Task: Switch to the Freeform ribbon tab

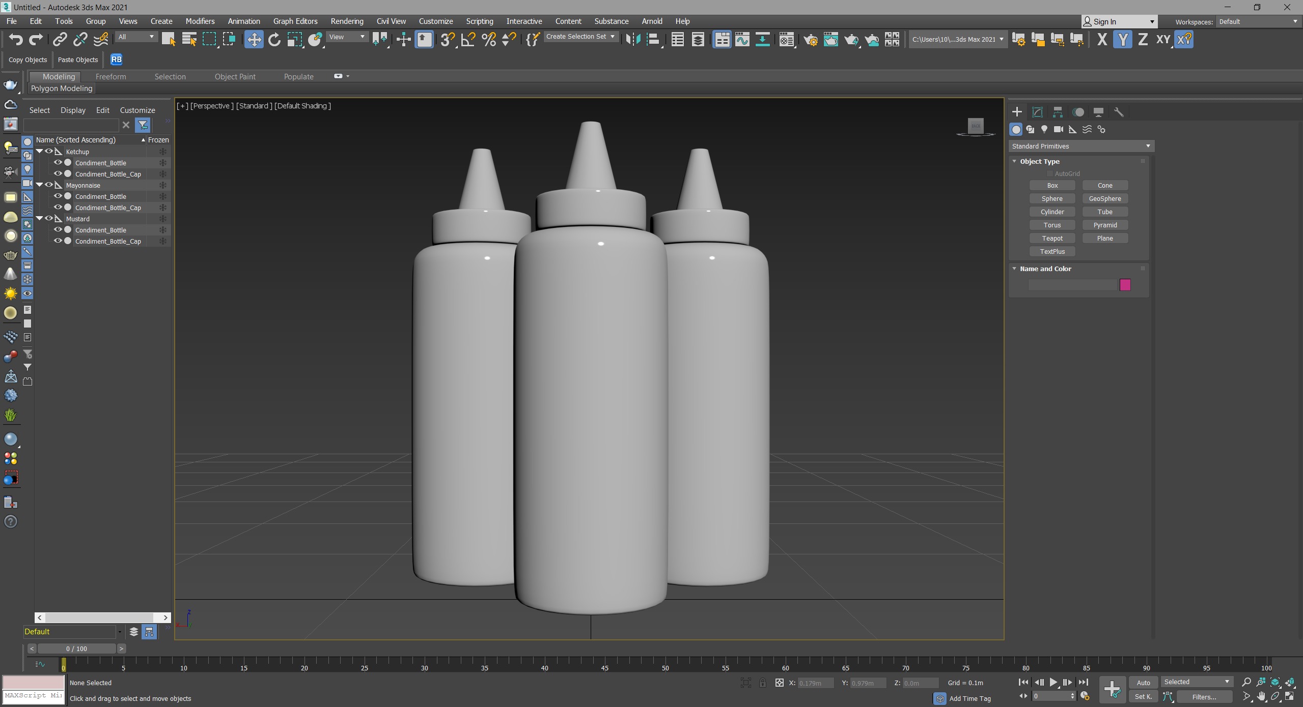Action: pos(110,76)
